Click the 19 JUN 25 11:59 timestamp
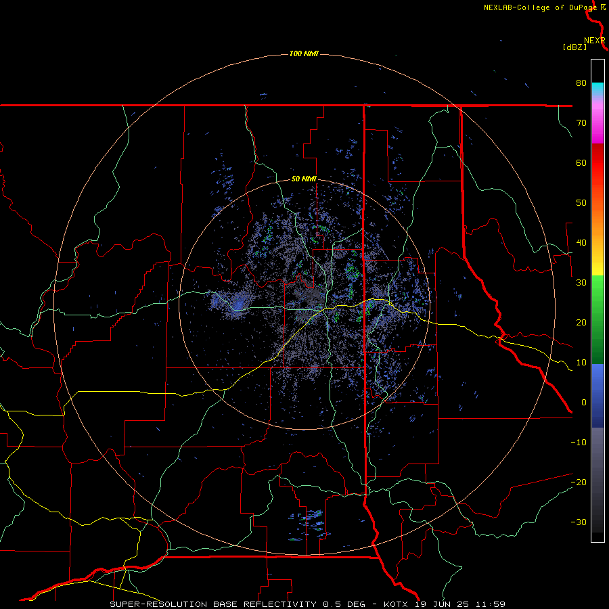The image size is (609, 609). (460, 604)
